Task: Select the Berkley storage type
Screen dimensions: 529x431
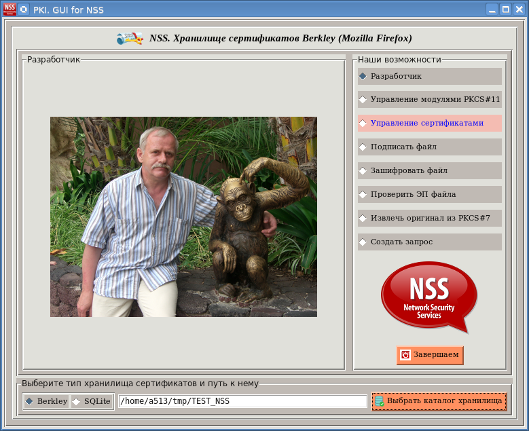Action: pos(46,401)
